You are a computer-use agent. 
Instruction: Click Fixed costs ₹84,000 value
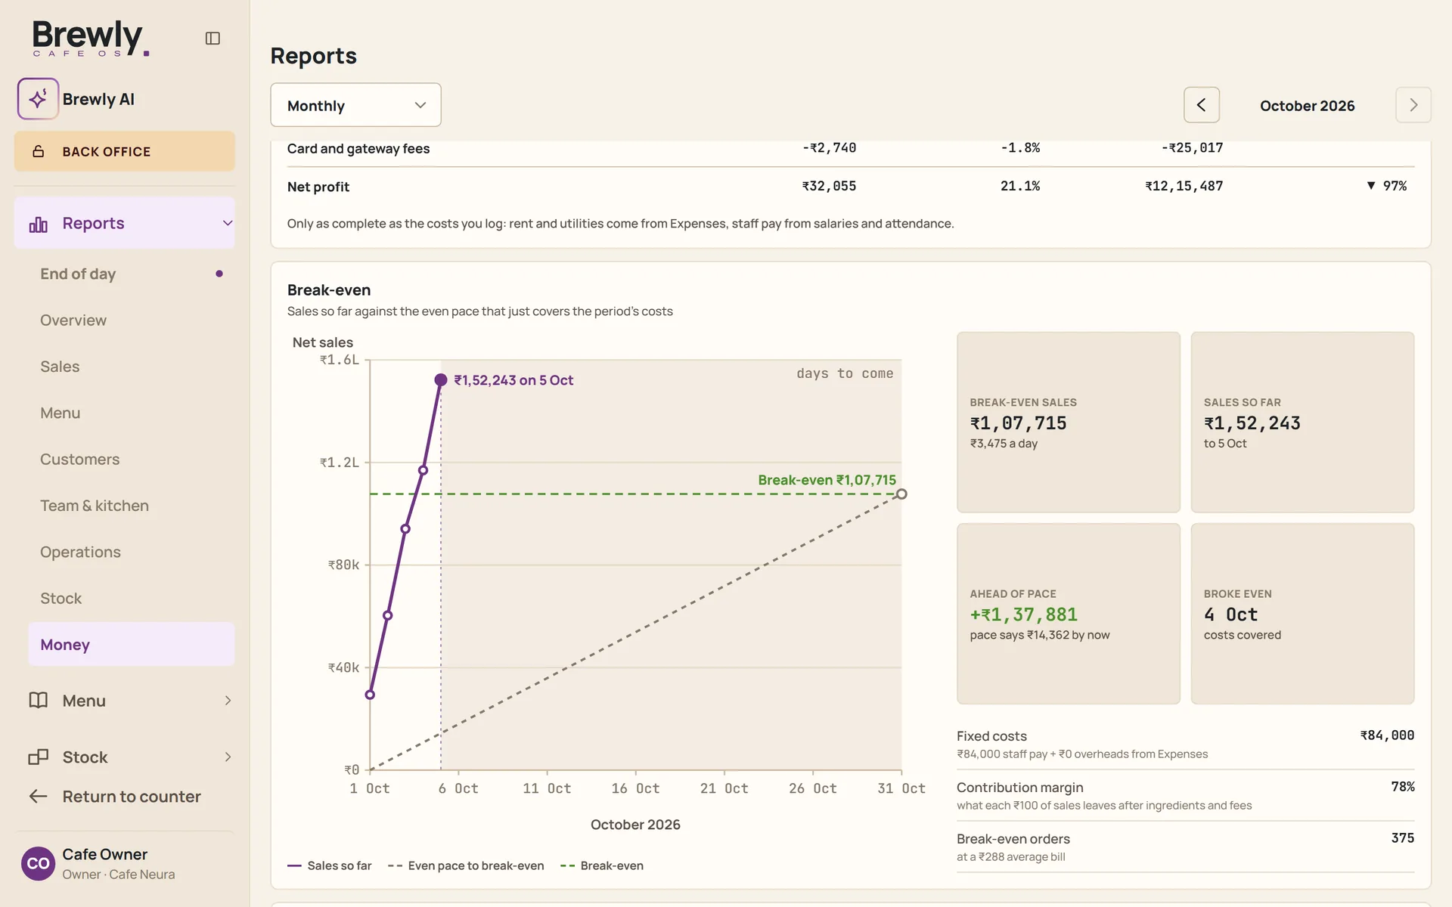[1387, 735]
